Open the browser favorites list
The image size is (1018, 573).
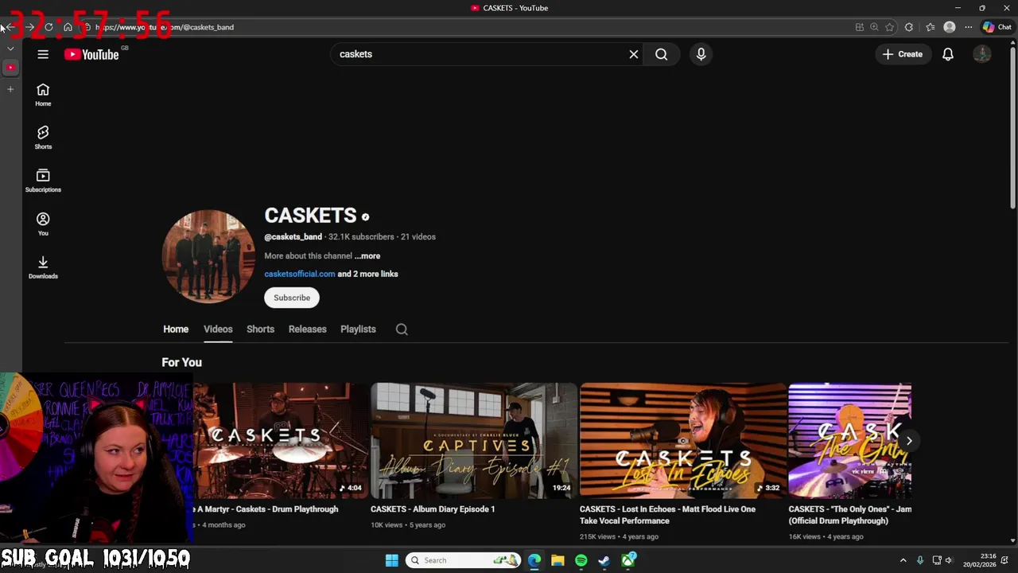tap(931, 27)
